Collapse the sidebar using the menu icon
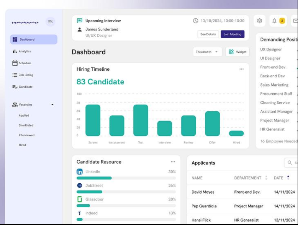This screenshot has height=225, width=298. (x=50, y=22)
